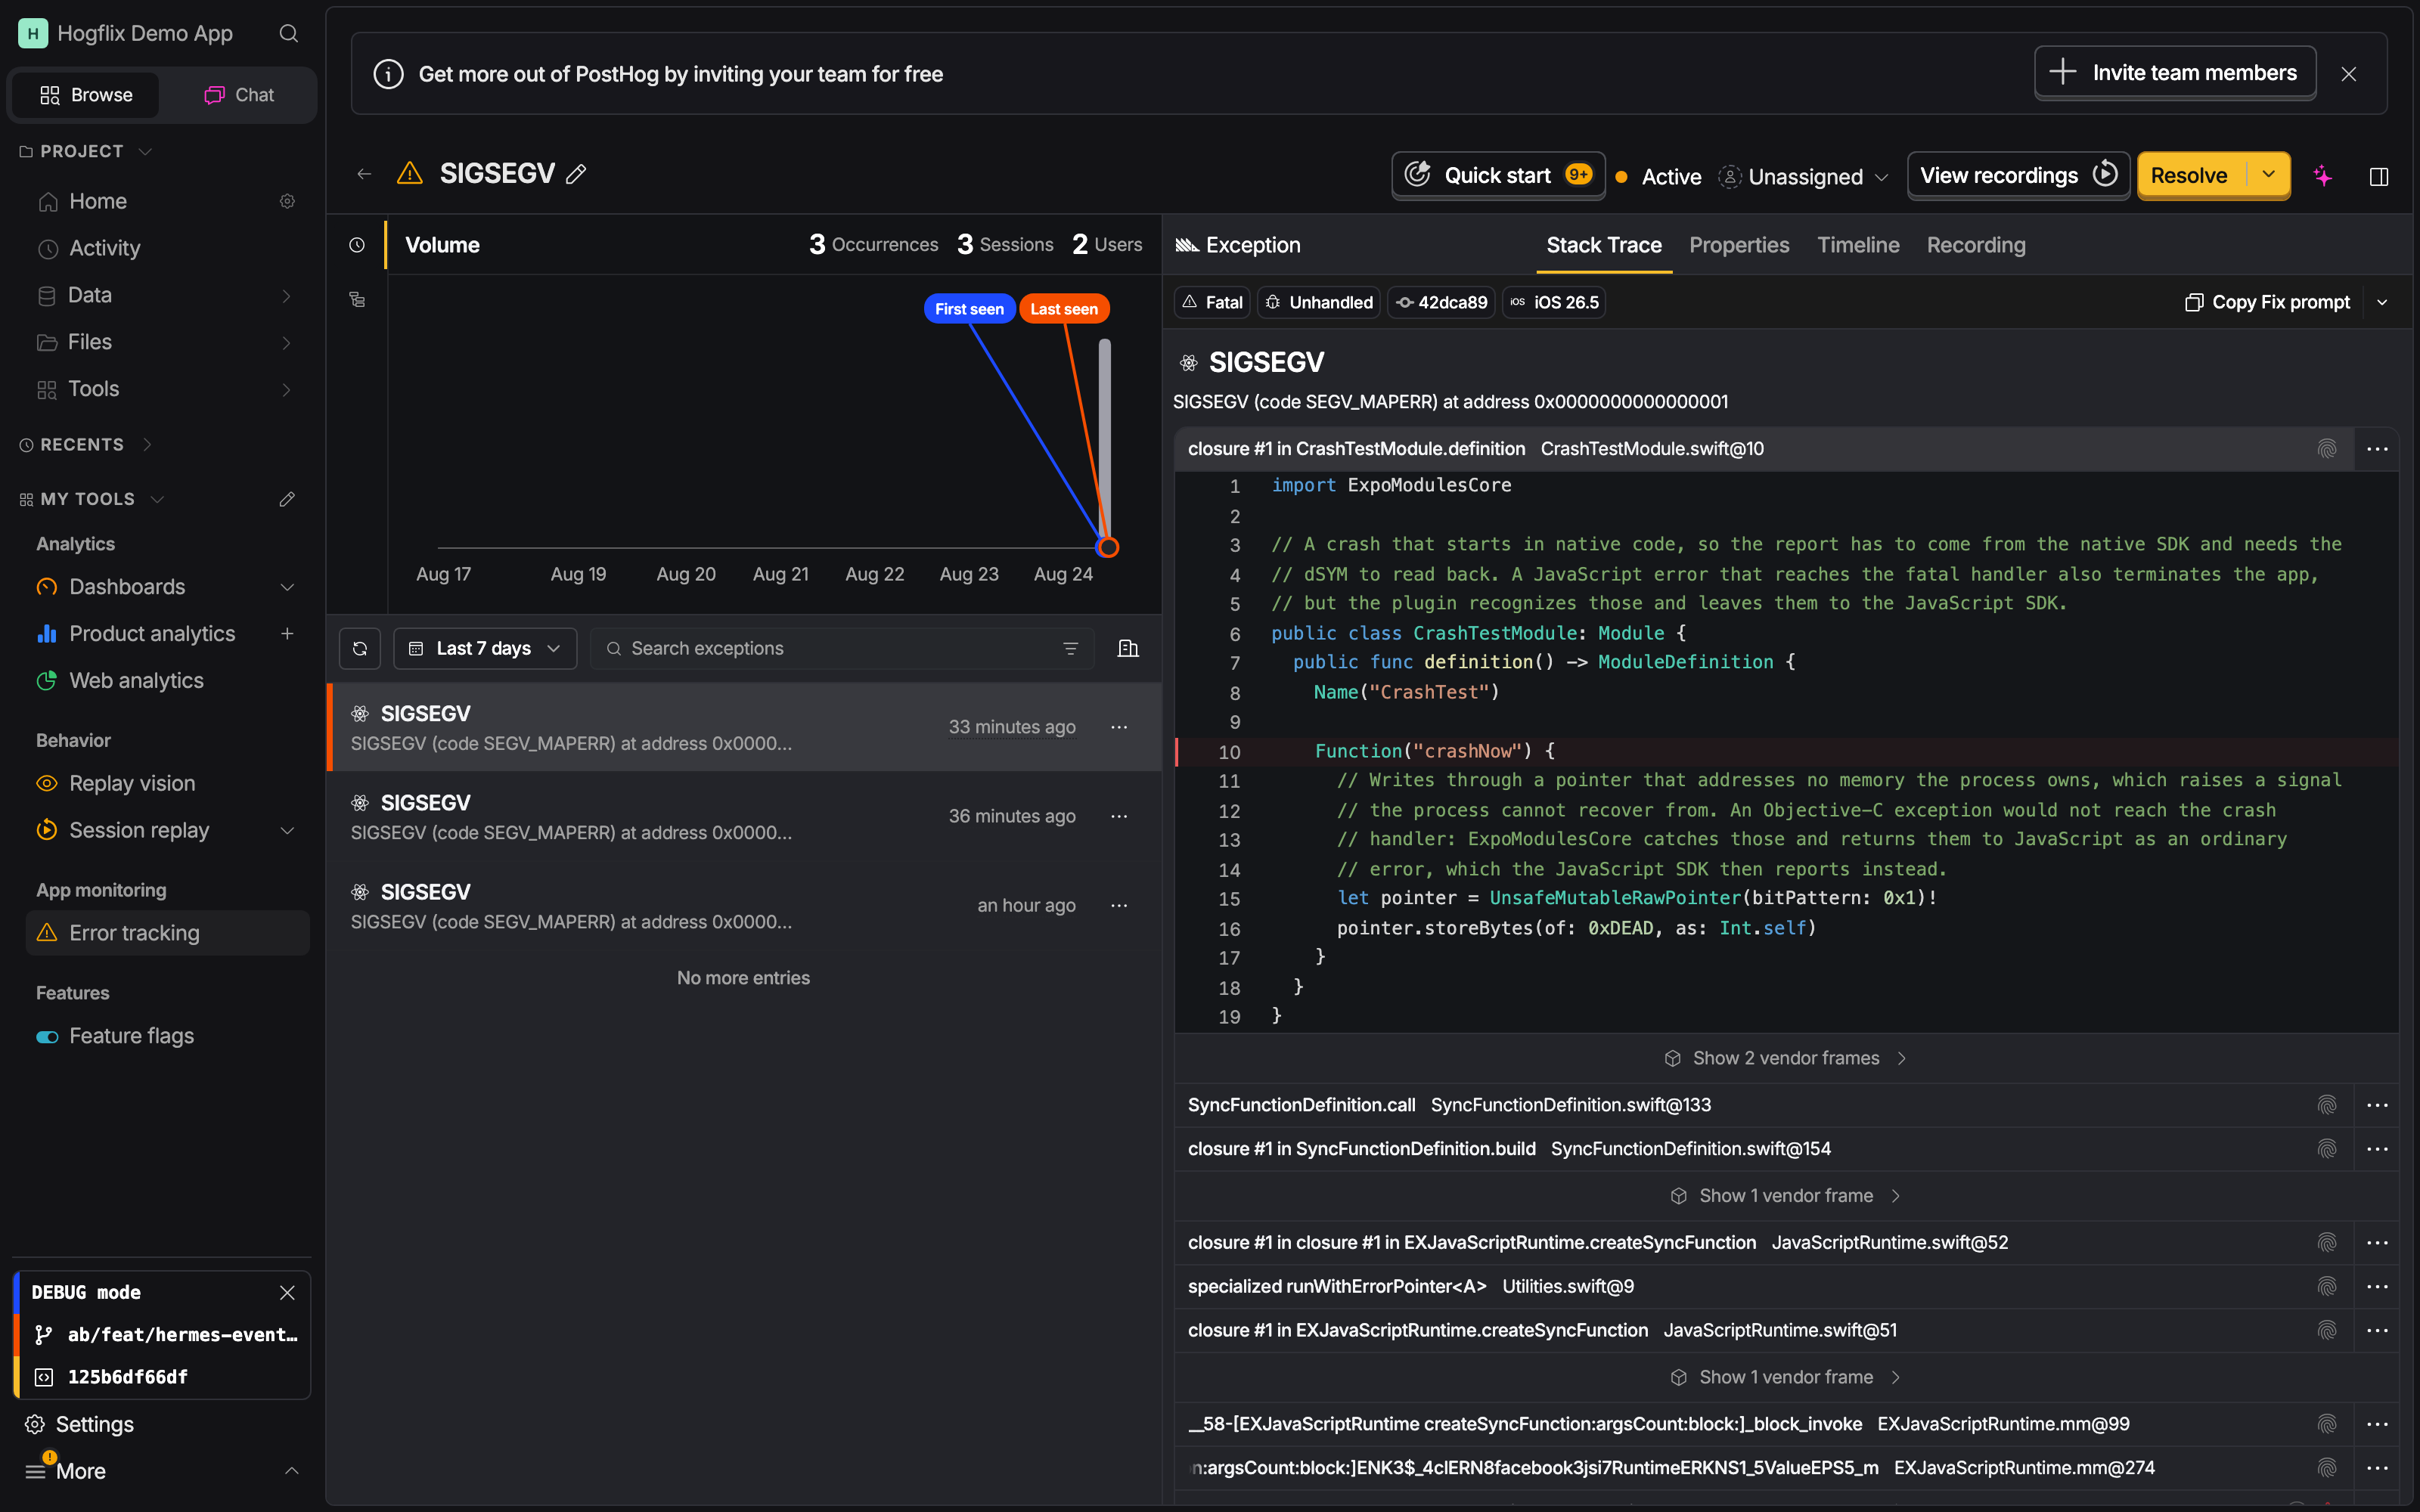Click fingerprint icon on CrashTestModule.swift@10 frame
The height and width of the screenshot is (1512, 2420).
point(2327,449)
